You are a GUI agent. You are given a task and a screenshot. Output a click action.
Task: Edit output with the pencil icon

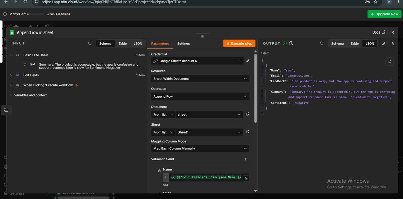coord(384,43)
